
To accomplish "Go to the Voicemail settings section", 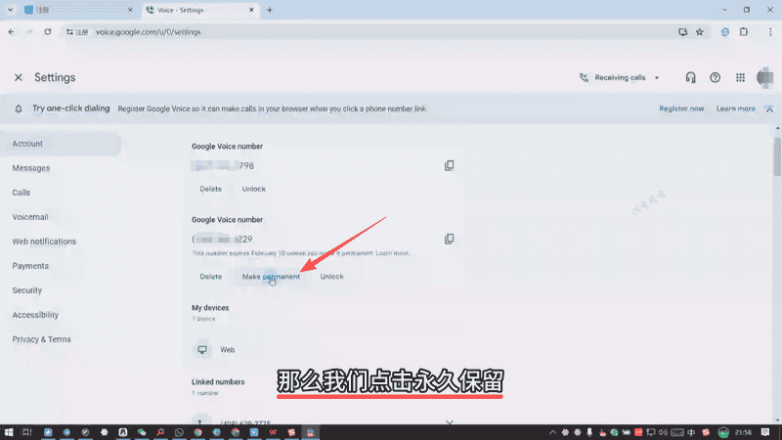I will pos(30,217).
